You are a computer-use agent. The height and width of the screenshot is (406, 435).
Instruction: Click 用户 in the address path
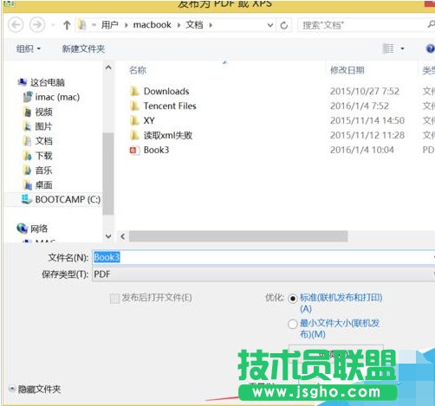110,25
